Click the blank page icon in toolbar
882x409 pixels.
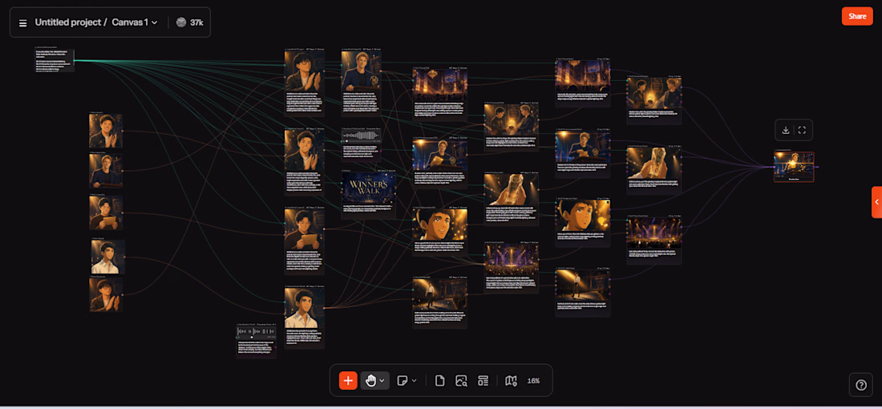click(440, 381)
